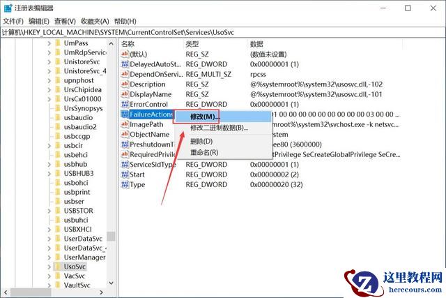The width and height of the screenshot is (446, 298).
Task: Open the 文件(F) menu
Action: (13, 22)
